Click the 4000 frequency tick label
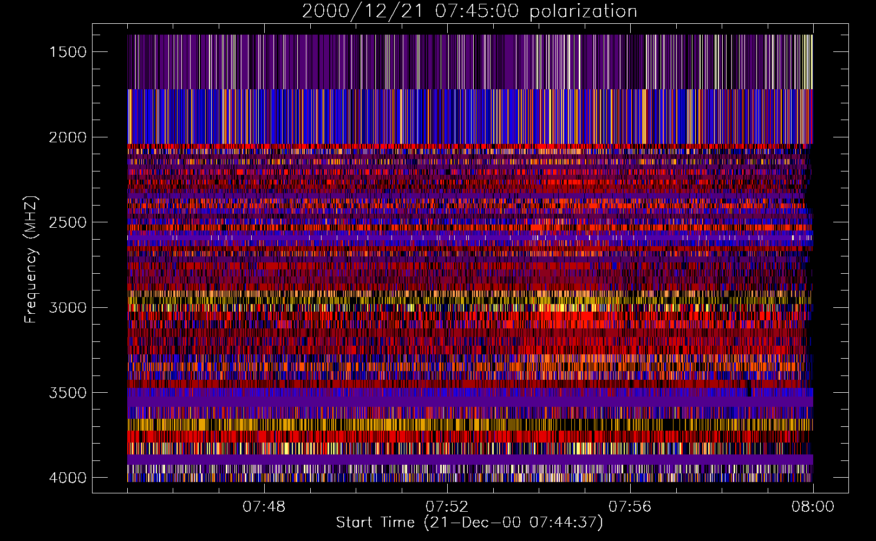 [x=68, y=478]
